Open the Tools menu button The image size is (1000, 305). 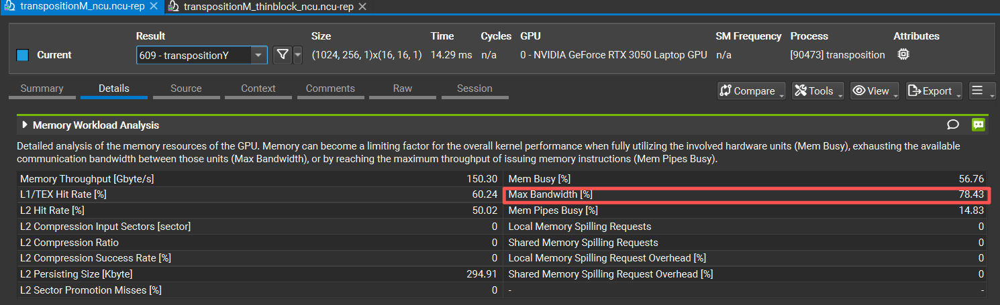(817, 91)
